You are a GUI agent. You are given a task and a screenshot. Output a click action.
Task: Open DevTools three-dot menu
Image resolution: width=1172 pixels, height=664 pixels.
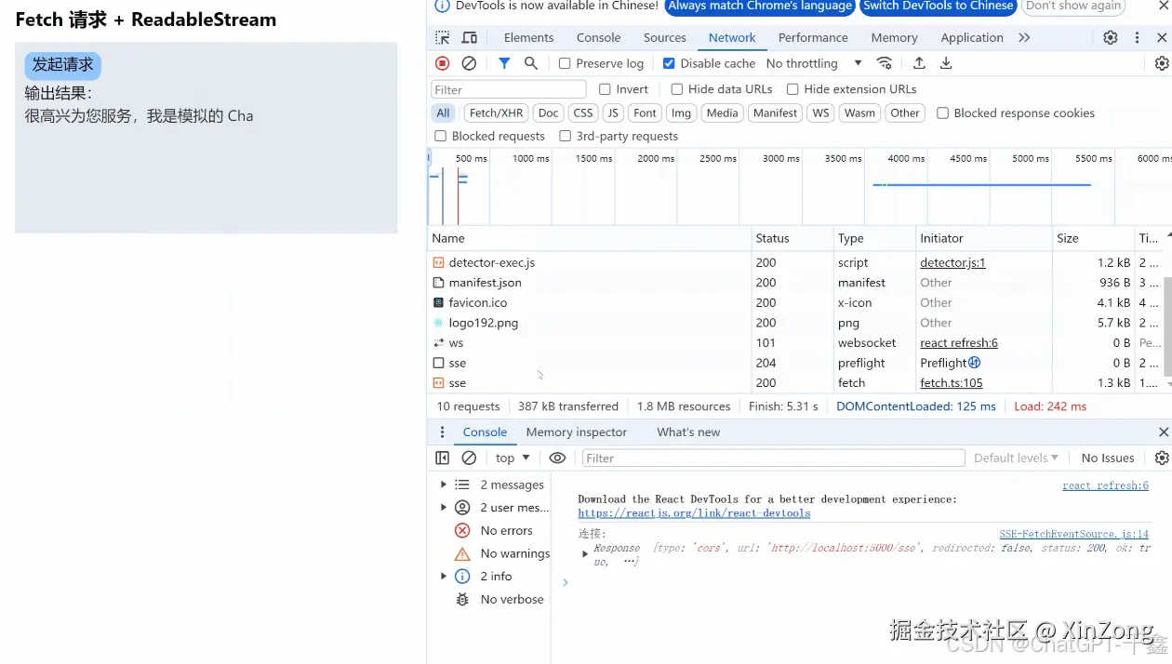pos(1137,37)
